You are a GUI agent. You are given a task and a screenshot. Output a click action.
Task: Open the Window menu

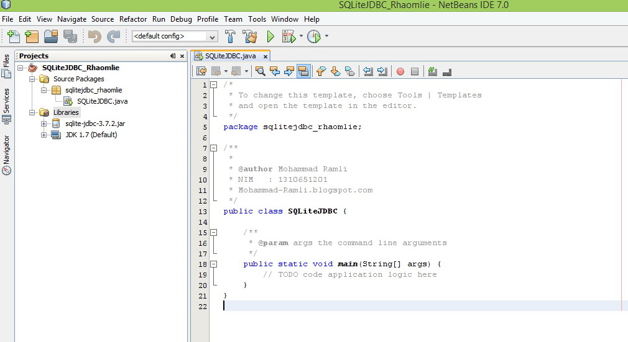[284, 19]
